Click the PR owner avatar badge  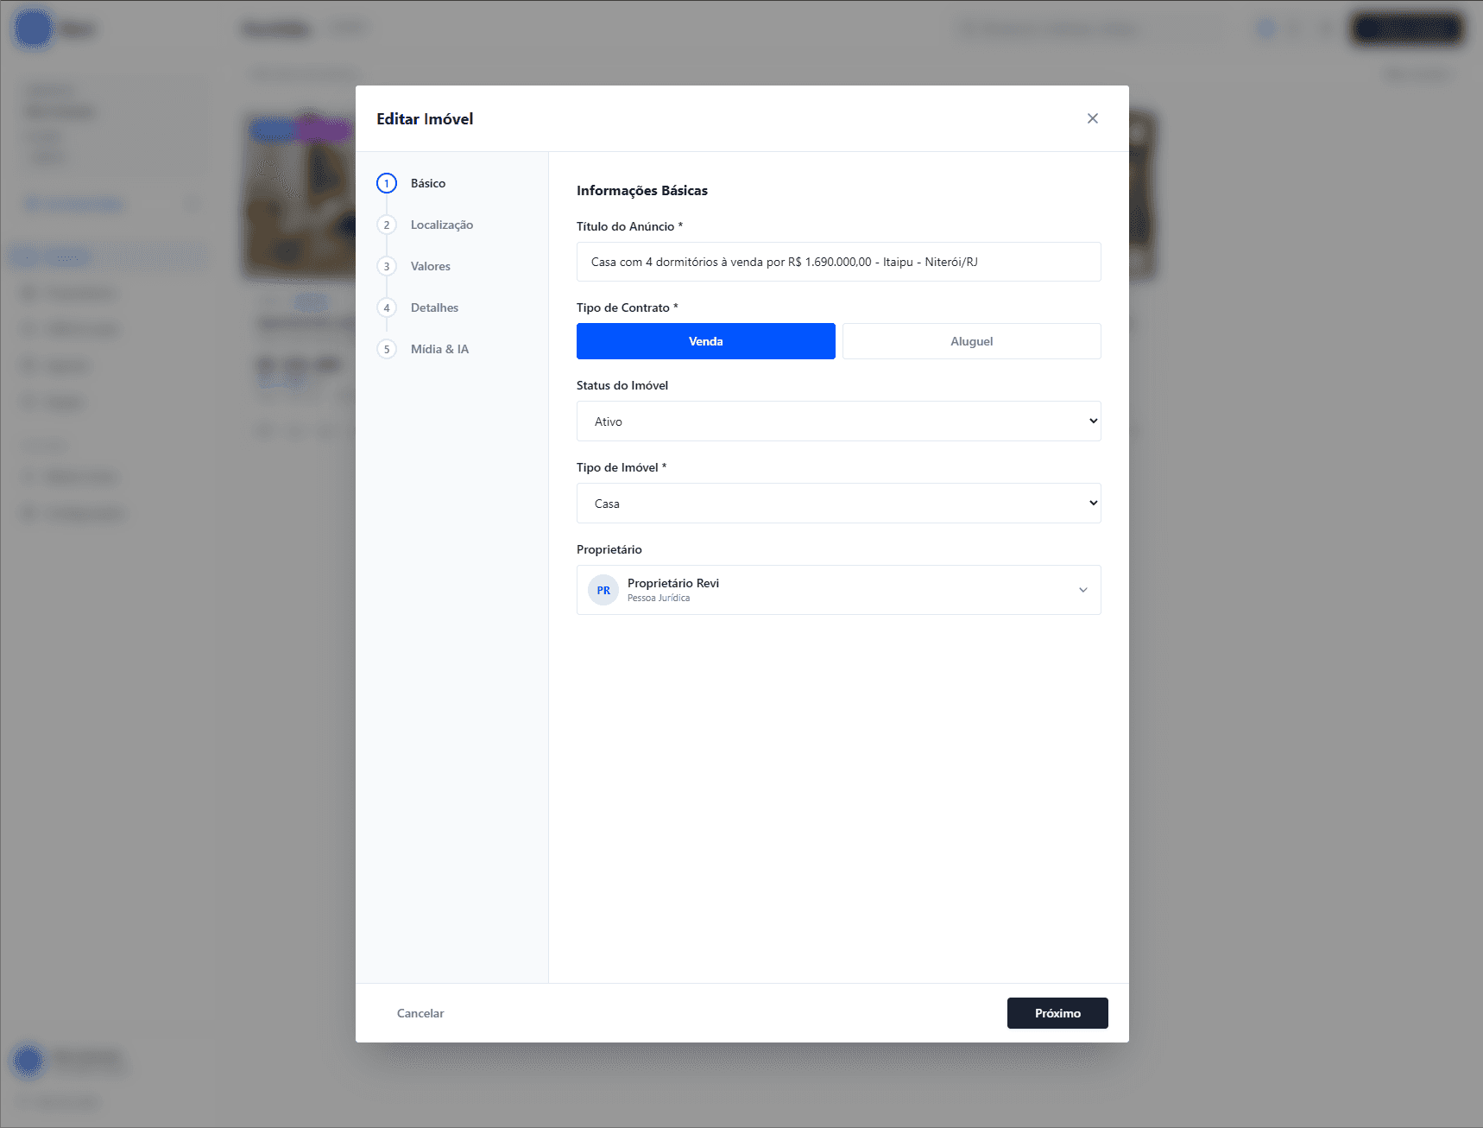pos(603,589)
